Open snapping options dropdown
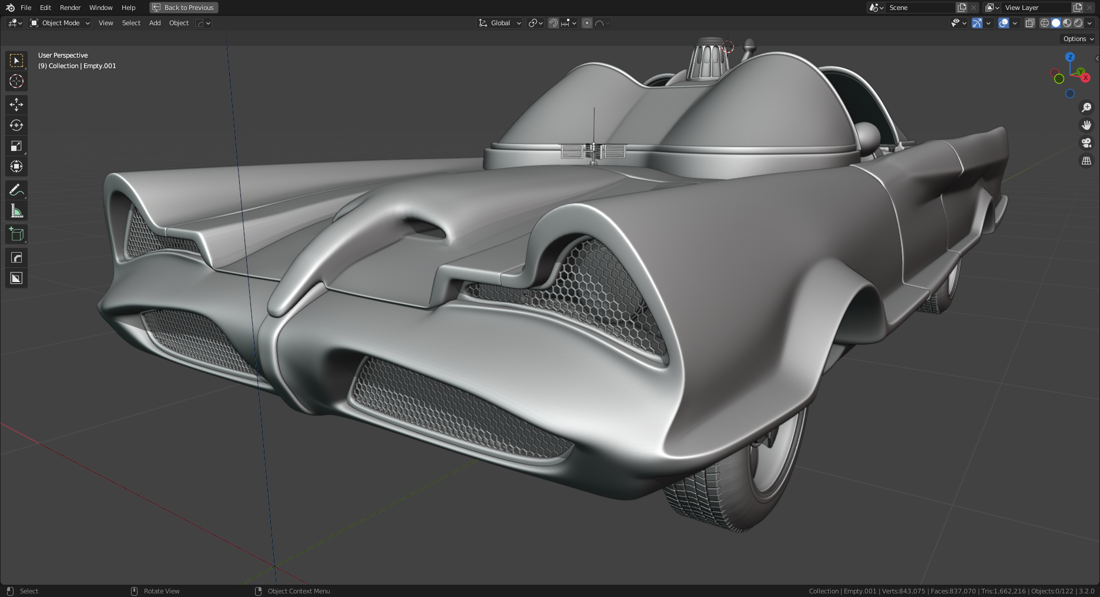Viewport: 1100px width, 597px height. pyautogui.click(x=569, y=23)
